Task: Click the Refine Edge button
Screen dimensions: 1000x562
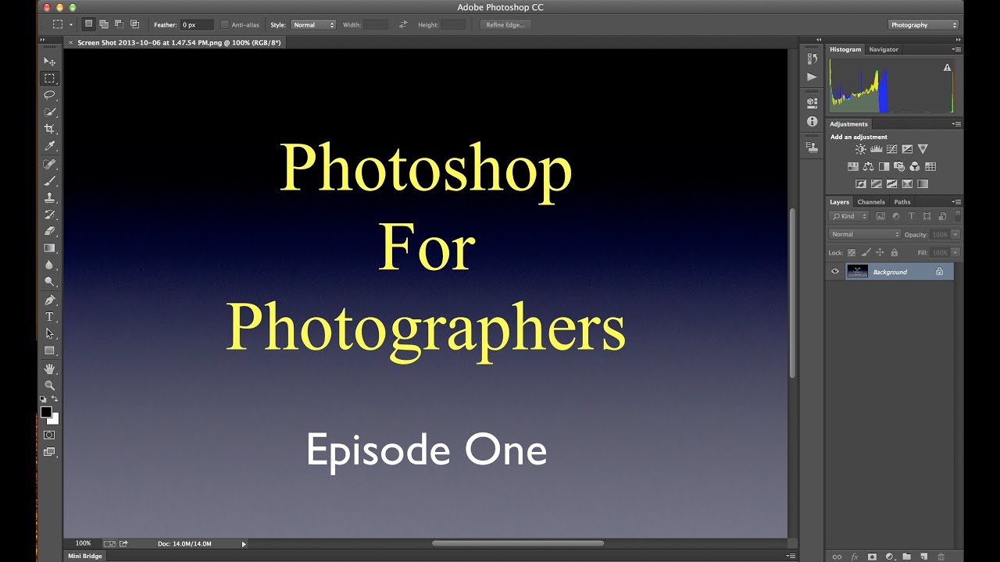Action: [x=506, y=25]
